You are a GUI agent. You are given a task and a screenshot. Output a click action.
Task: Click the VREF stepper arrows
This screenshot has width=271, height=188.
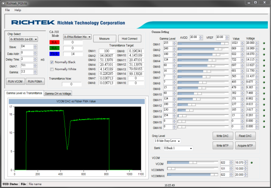click(x=227, y=38)
